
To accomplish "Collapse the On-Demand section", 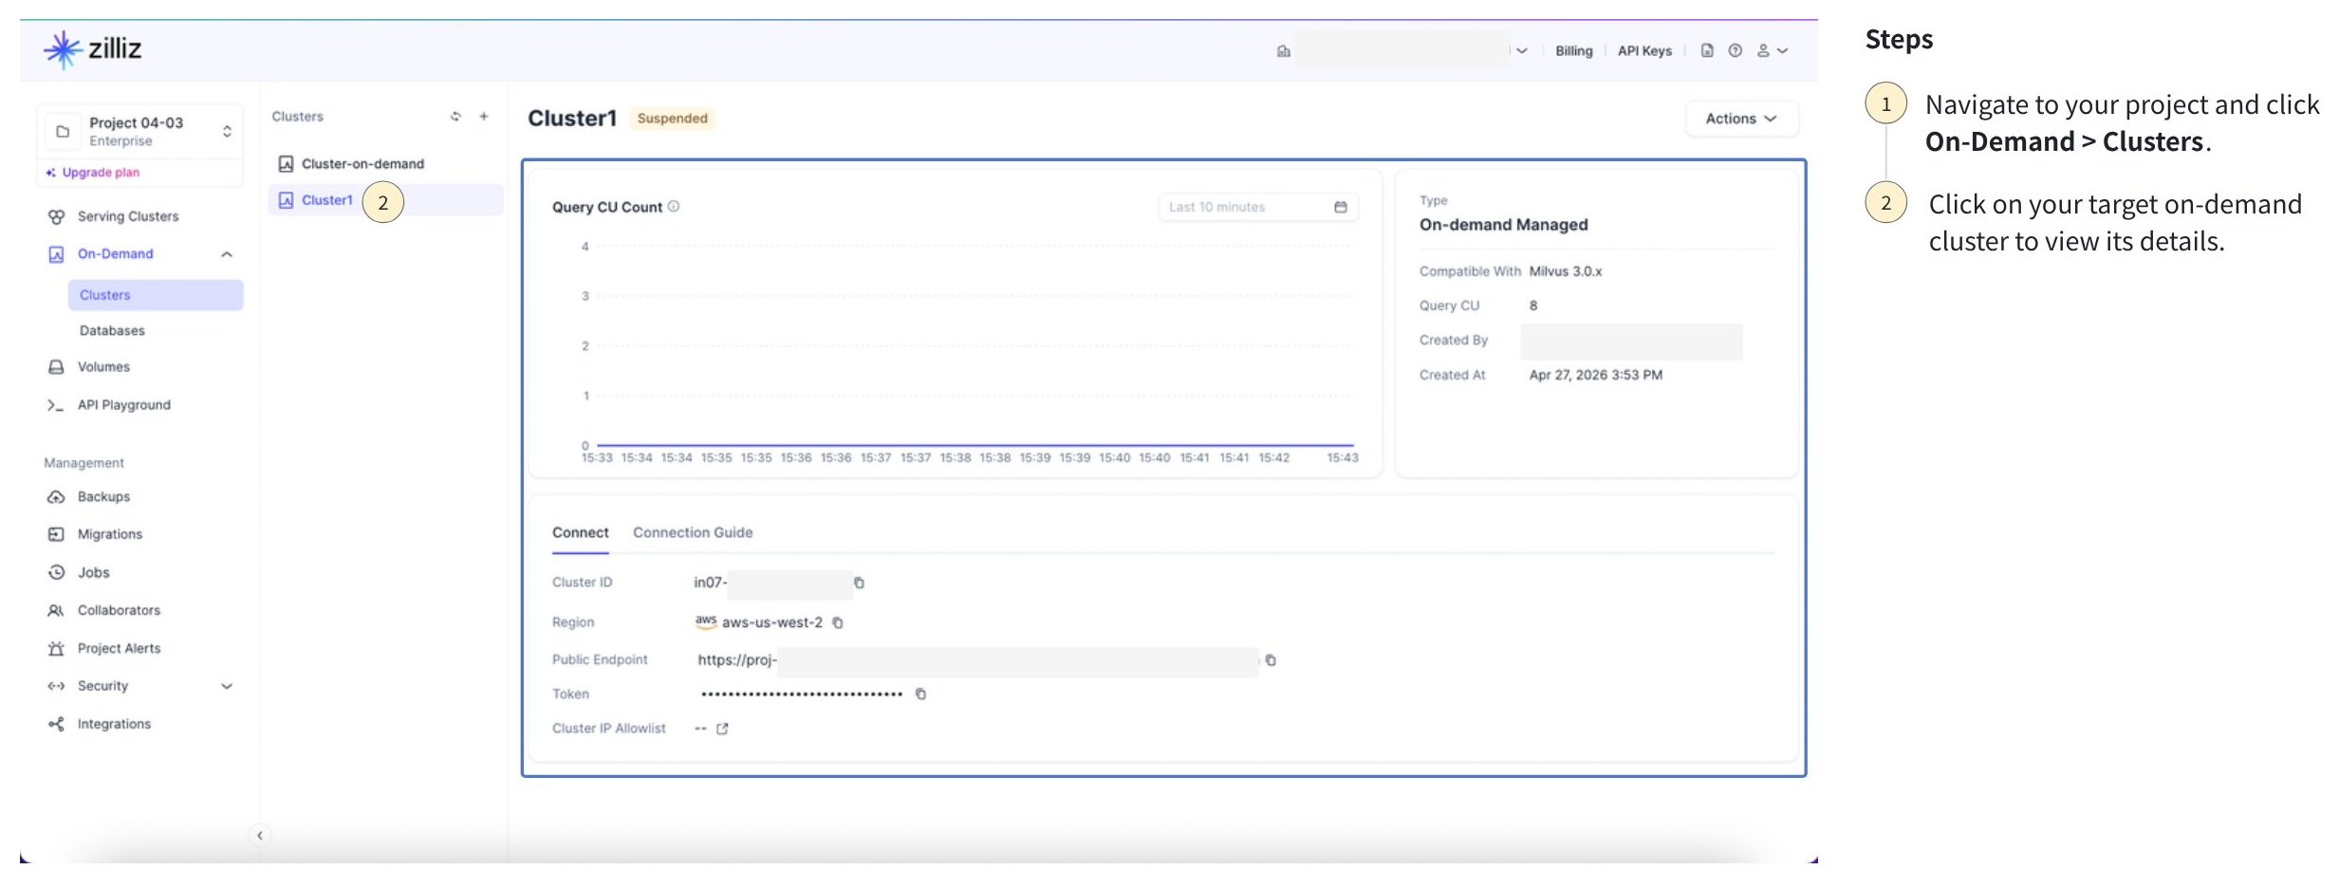I will click(x=227, y=254).
